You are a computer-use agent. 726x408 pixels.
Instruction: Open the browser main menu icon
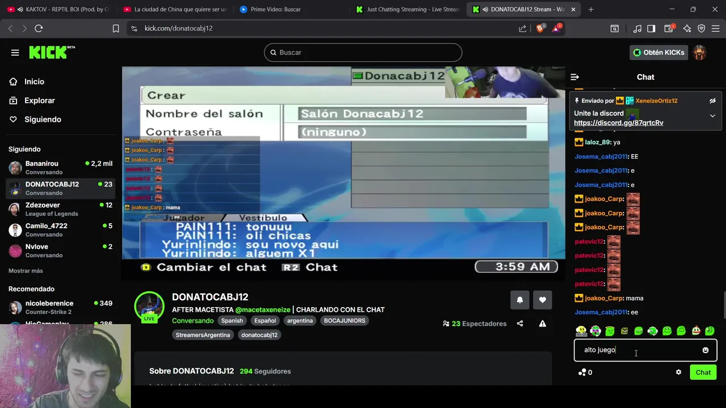715,28
